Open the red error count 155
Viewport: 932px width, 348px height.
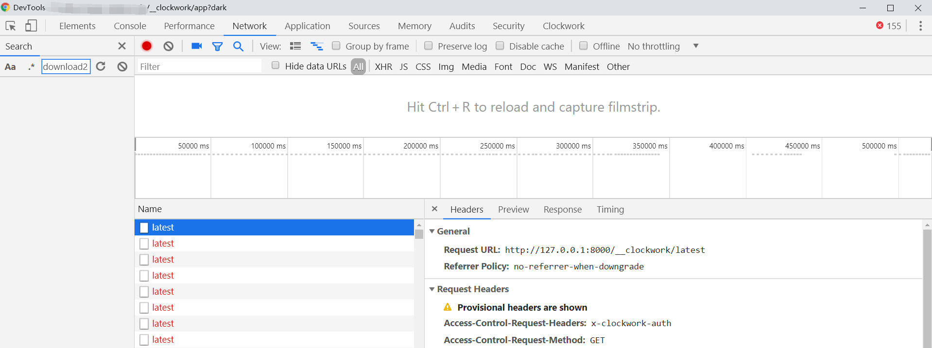point(888,26)
